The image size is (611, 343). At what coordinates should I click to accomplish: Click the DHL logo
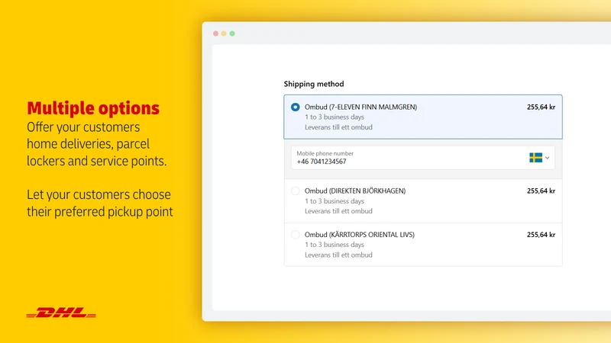click(x=61, y=313)
